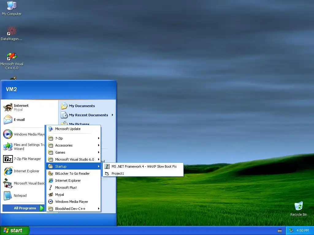
Task: Expand the 7-Zip program folder
Action: coord(74,138)
